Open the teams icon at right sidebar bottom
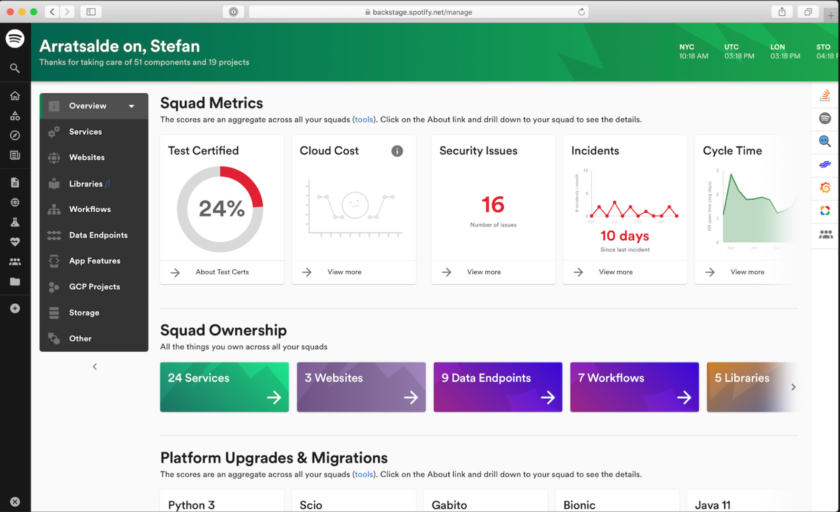This screenshot has height=512, width=840. click(x=825, y=234)
